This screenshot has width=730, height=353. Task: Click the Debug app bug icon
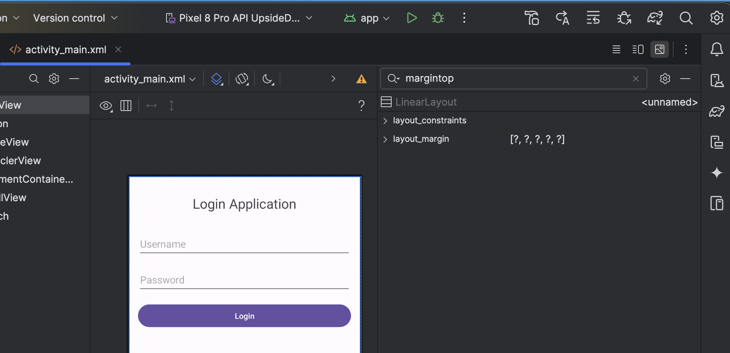438,18
